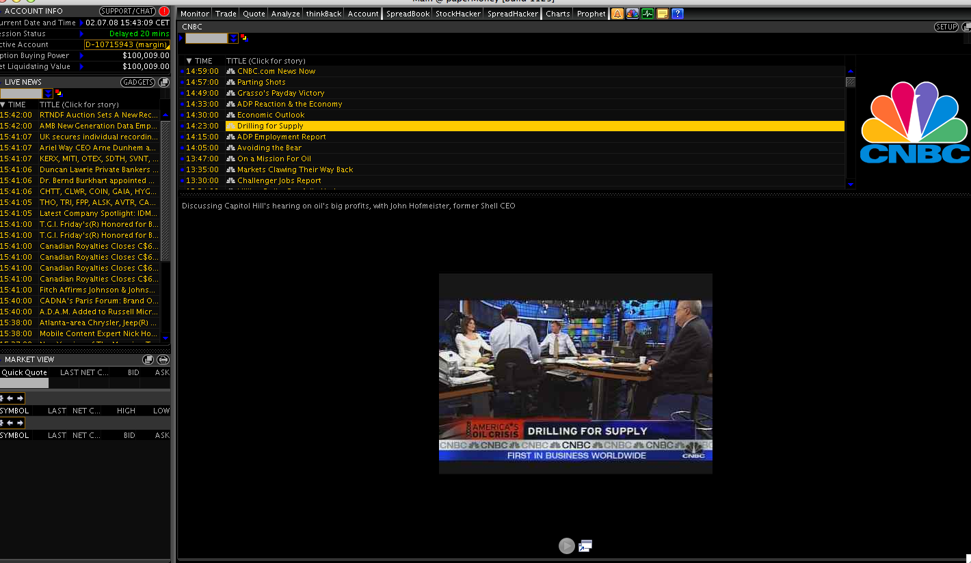Click the Live News scrollbar down arrow
The width and height of the screenshot is (971, 563).
pos(165,337)
